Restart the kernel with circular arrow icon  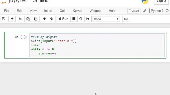point(81,19)
